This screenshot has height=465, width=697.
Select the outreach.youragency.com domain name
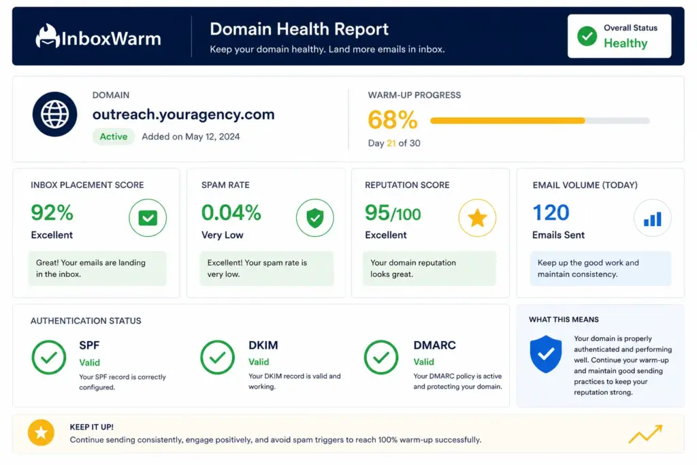pos(184,114)
